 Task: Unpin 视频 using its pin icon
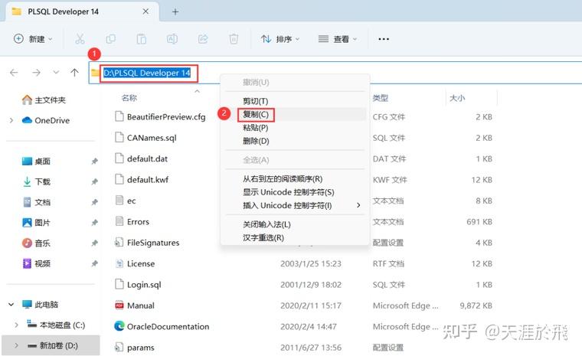[x=95, y=263]
